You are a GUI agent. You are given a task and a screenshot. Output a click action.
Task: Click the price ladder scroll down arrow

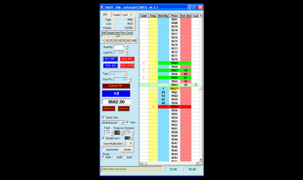point(201,160)
